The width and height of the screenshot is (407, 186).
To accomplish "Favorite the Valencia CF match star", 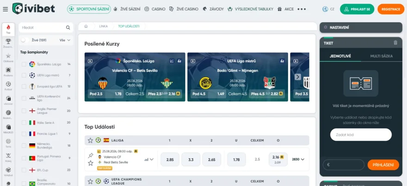I will 90,163.
